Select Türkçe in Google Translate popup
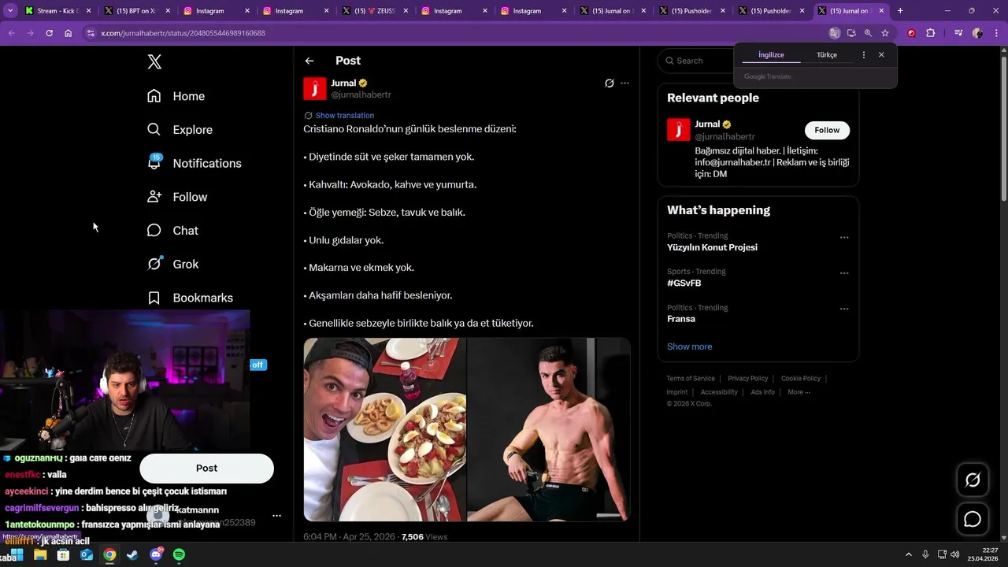The image size is (1008, 567). [827, 55]
